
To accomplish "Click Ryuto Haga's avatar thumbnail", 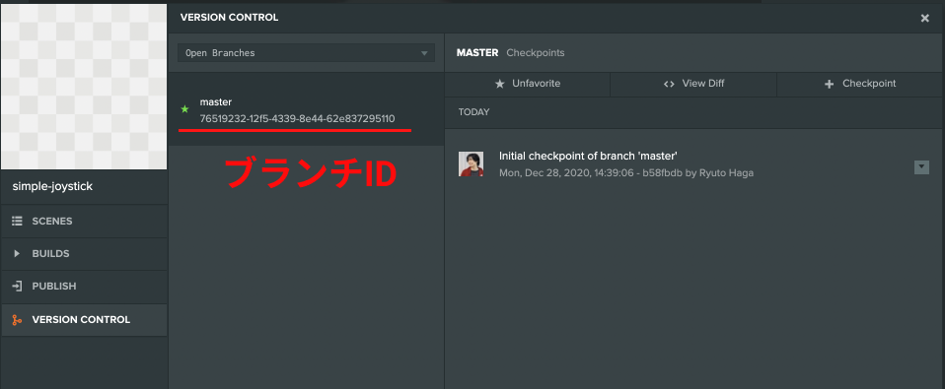I will pos(471,164).
